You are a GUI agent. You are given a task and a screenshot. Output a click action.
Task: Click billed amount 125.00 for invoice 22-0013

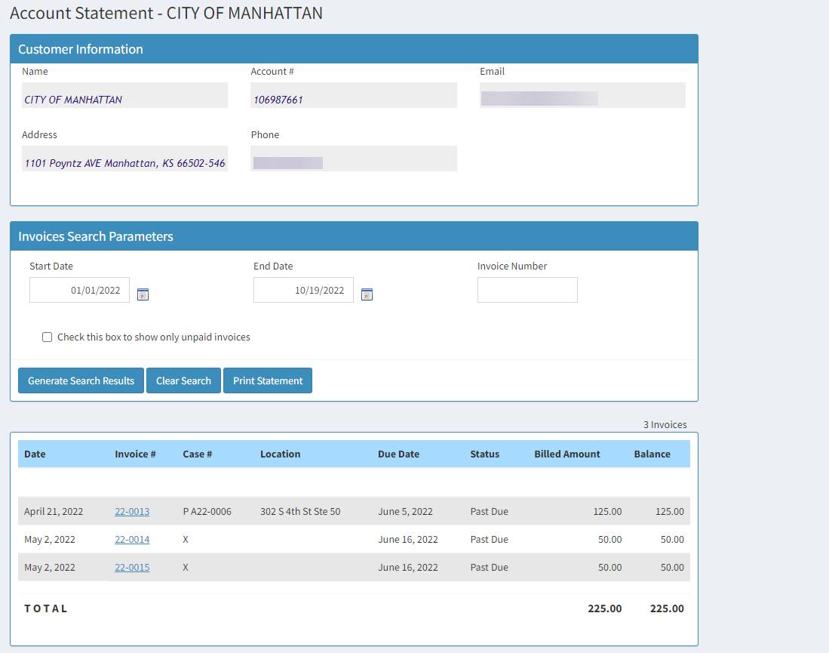pos(607,512)
